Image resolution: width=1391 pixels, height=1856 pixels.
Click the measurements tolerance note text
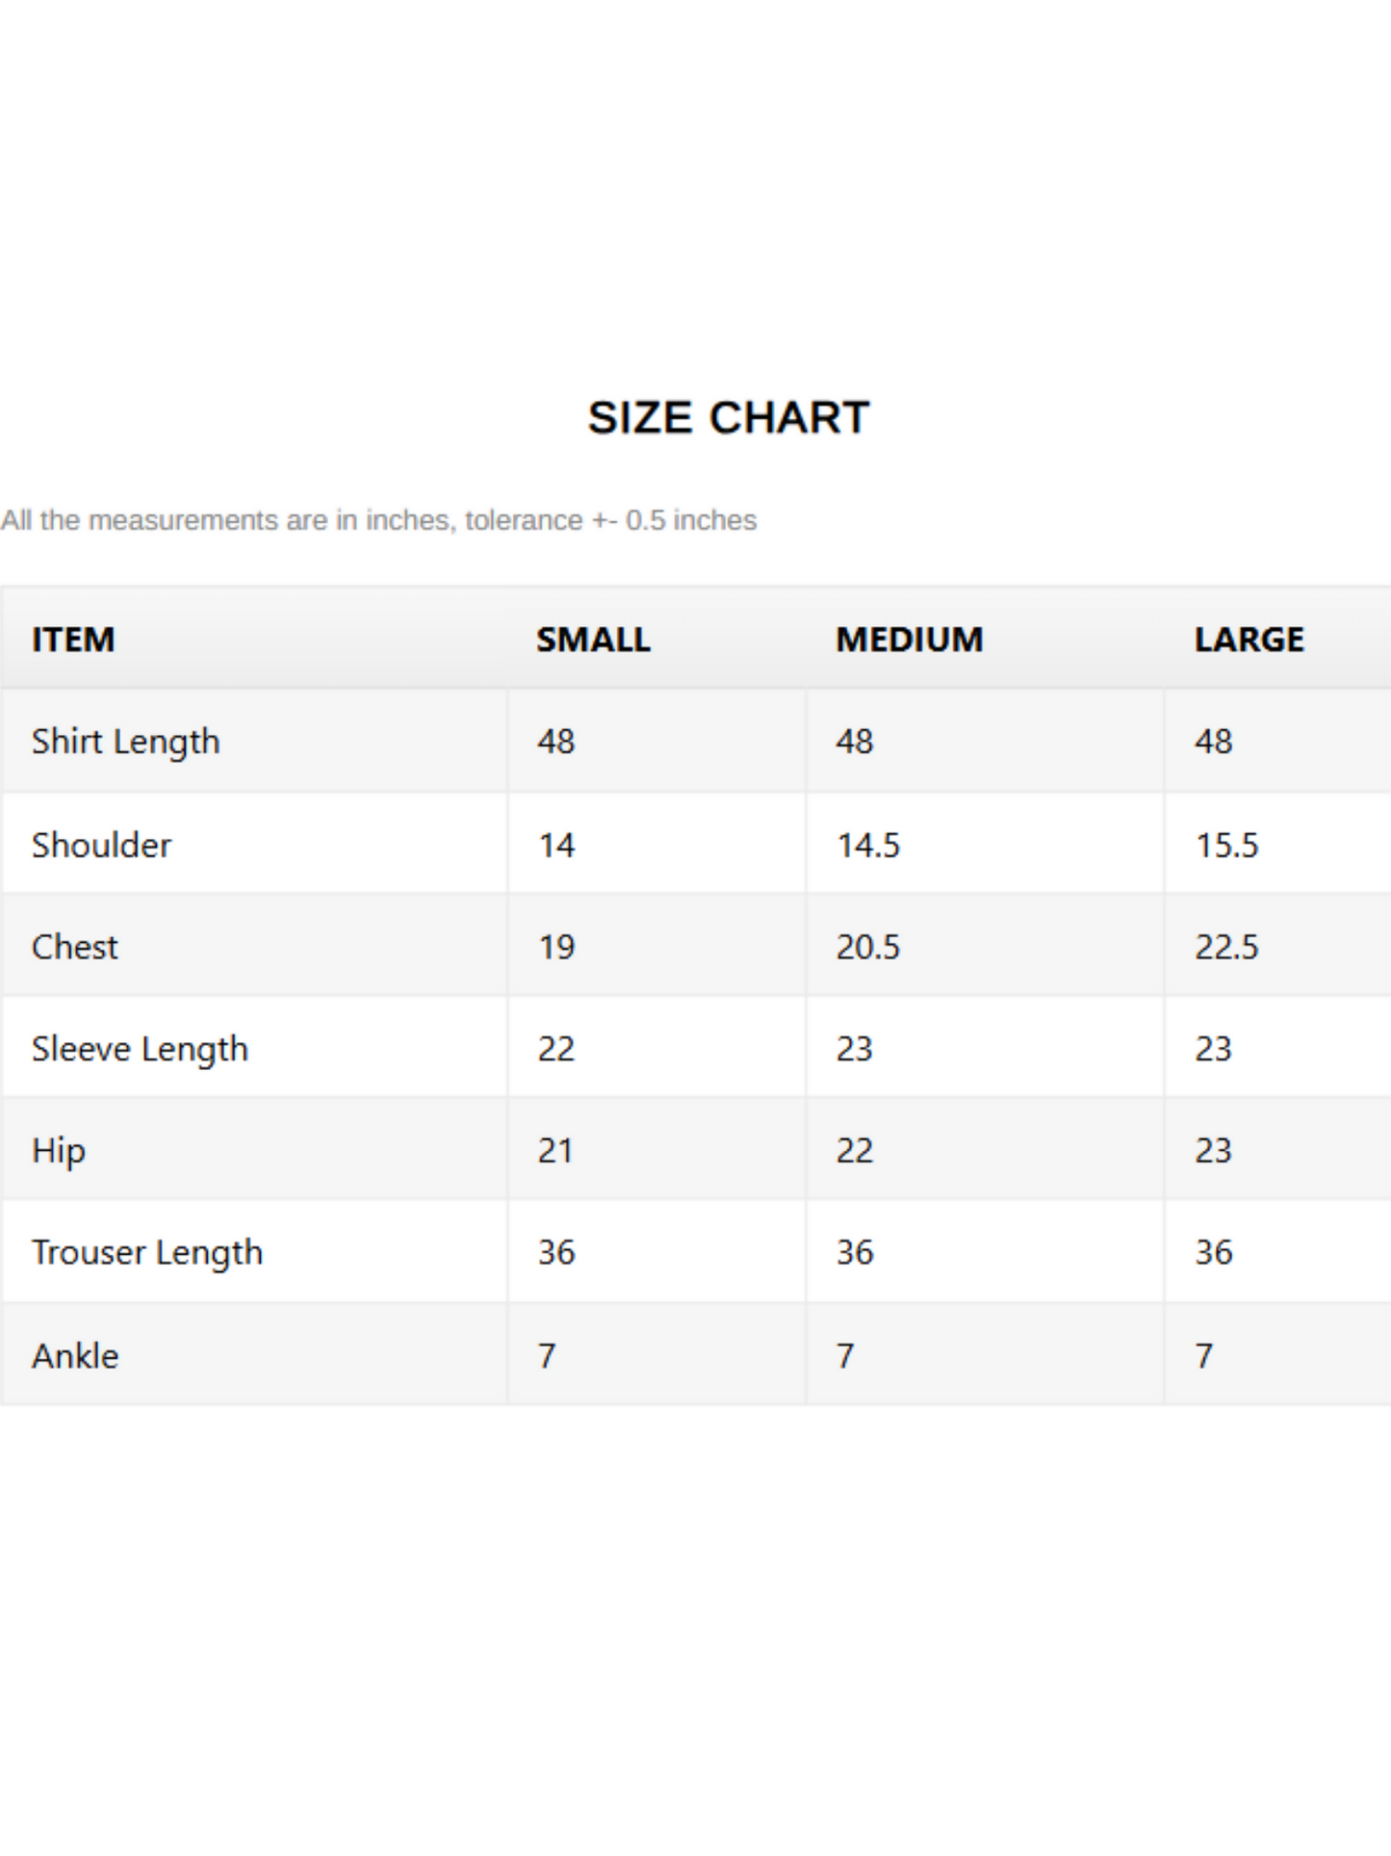378,520
